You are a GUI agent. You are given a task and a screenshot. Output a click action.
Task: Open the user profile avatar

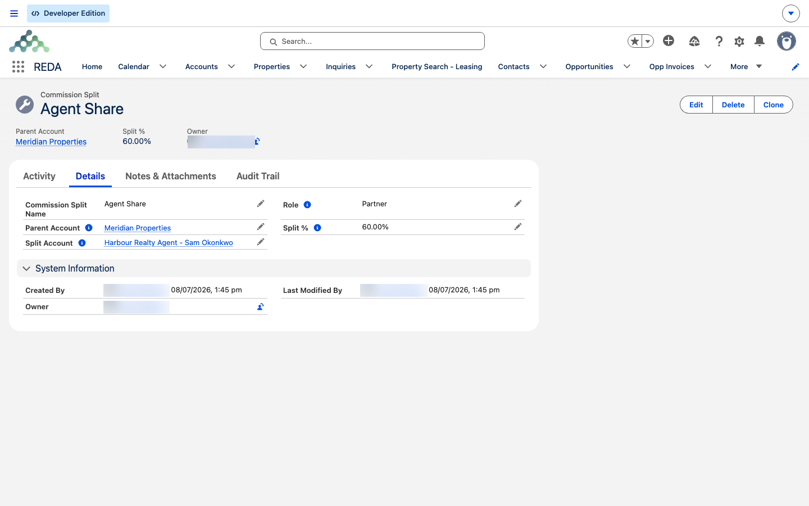point(787,41)
